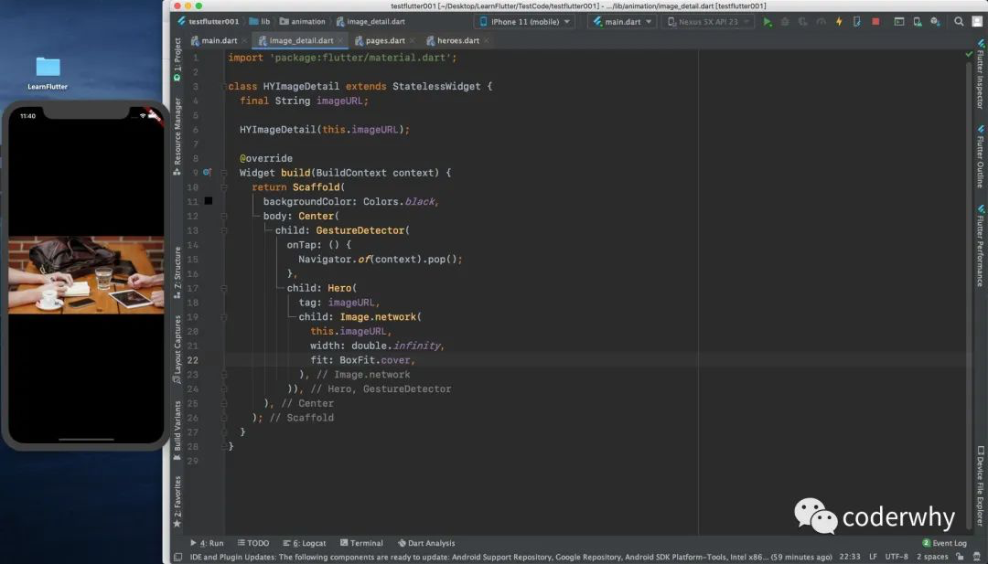The width and height of the screenshot is (988, 564).
Task: Open the main.dart run configuration dropdown
Action: [623, 21]
